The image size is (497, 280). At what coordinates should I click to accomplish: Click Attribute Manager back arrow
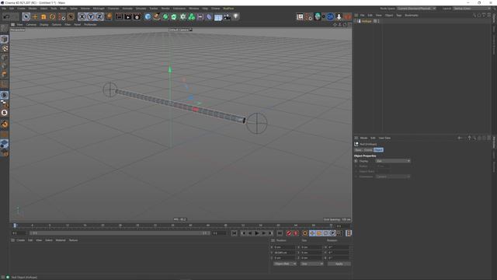[460, 138]
